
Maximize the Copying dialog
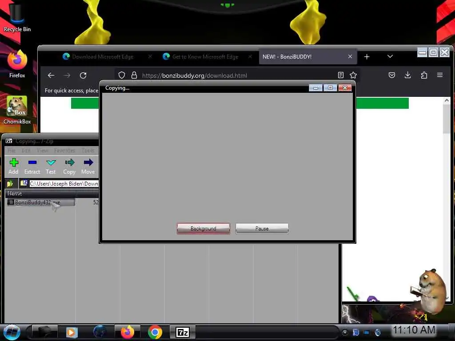coord(330,88)
